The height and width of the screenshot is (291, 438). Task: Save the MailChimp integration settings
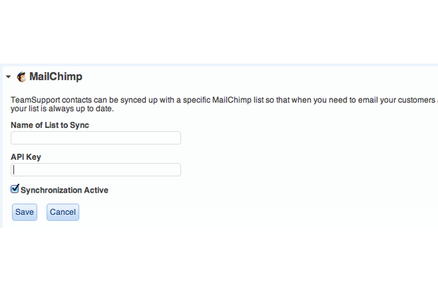tap(25, 212)
